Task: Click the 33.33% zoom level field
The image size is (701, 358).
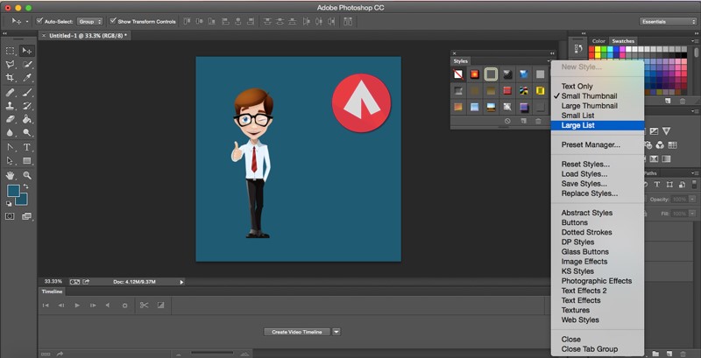Action: [x=53, y=282]
